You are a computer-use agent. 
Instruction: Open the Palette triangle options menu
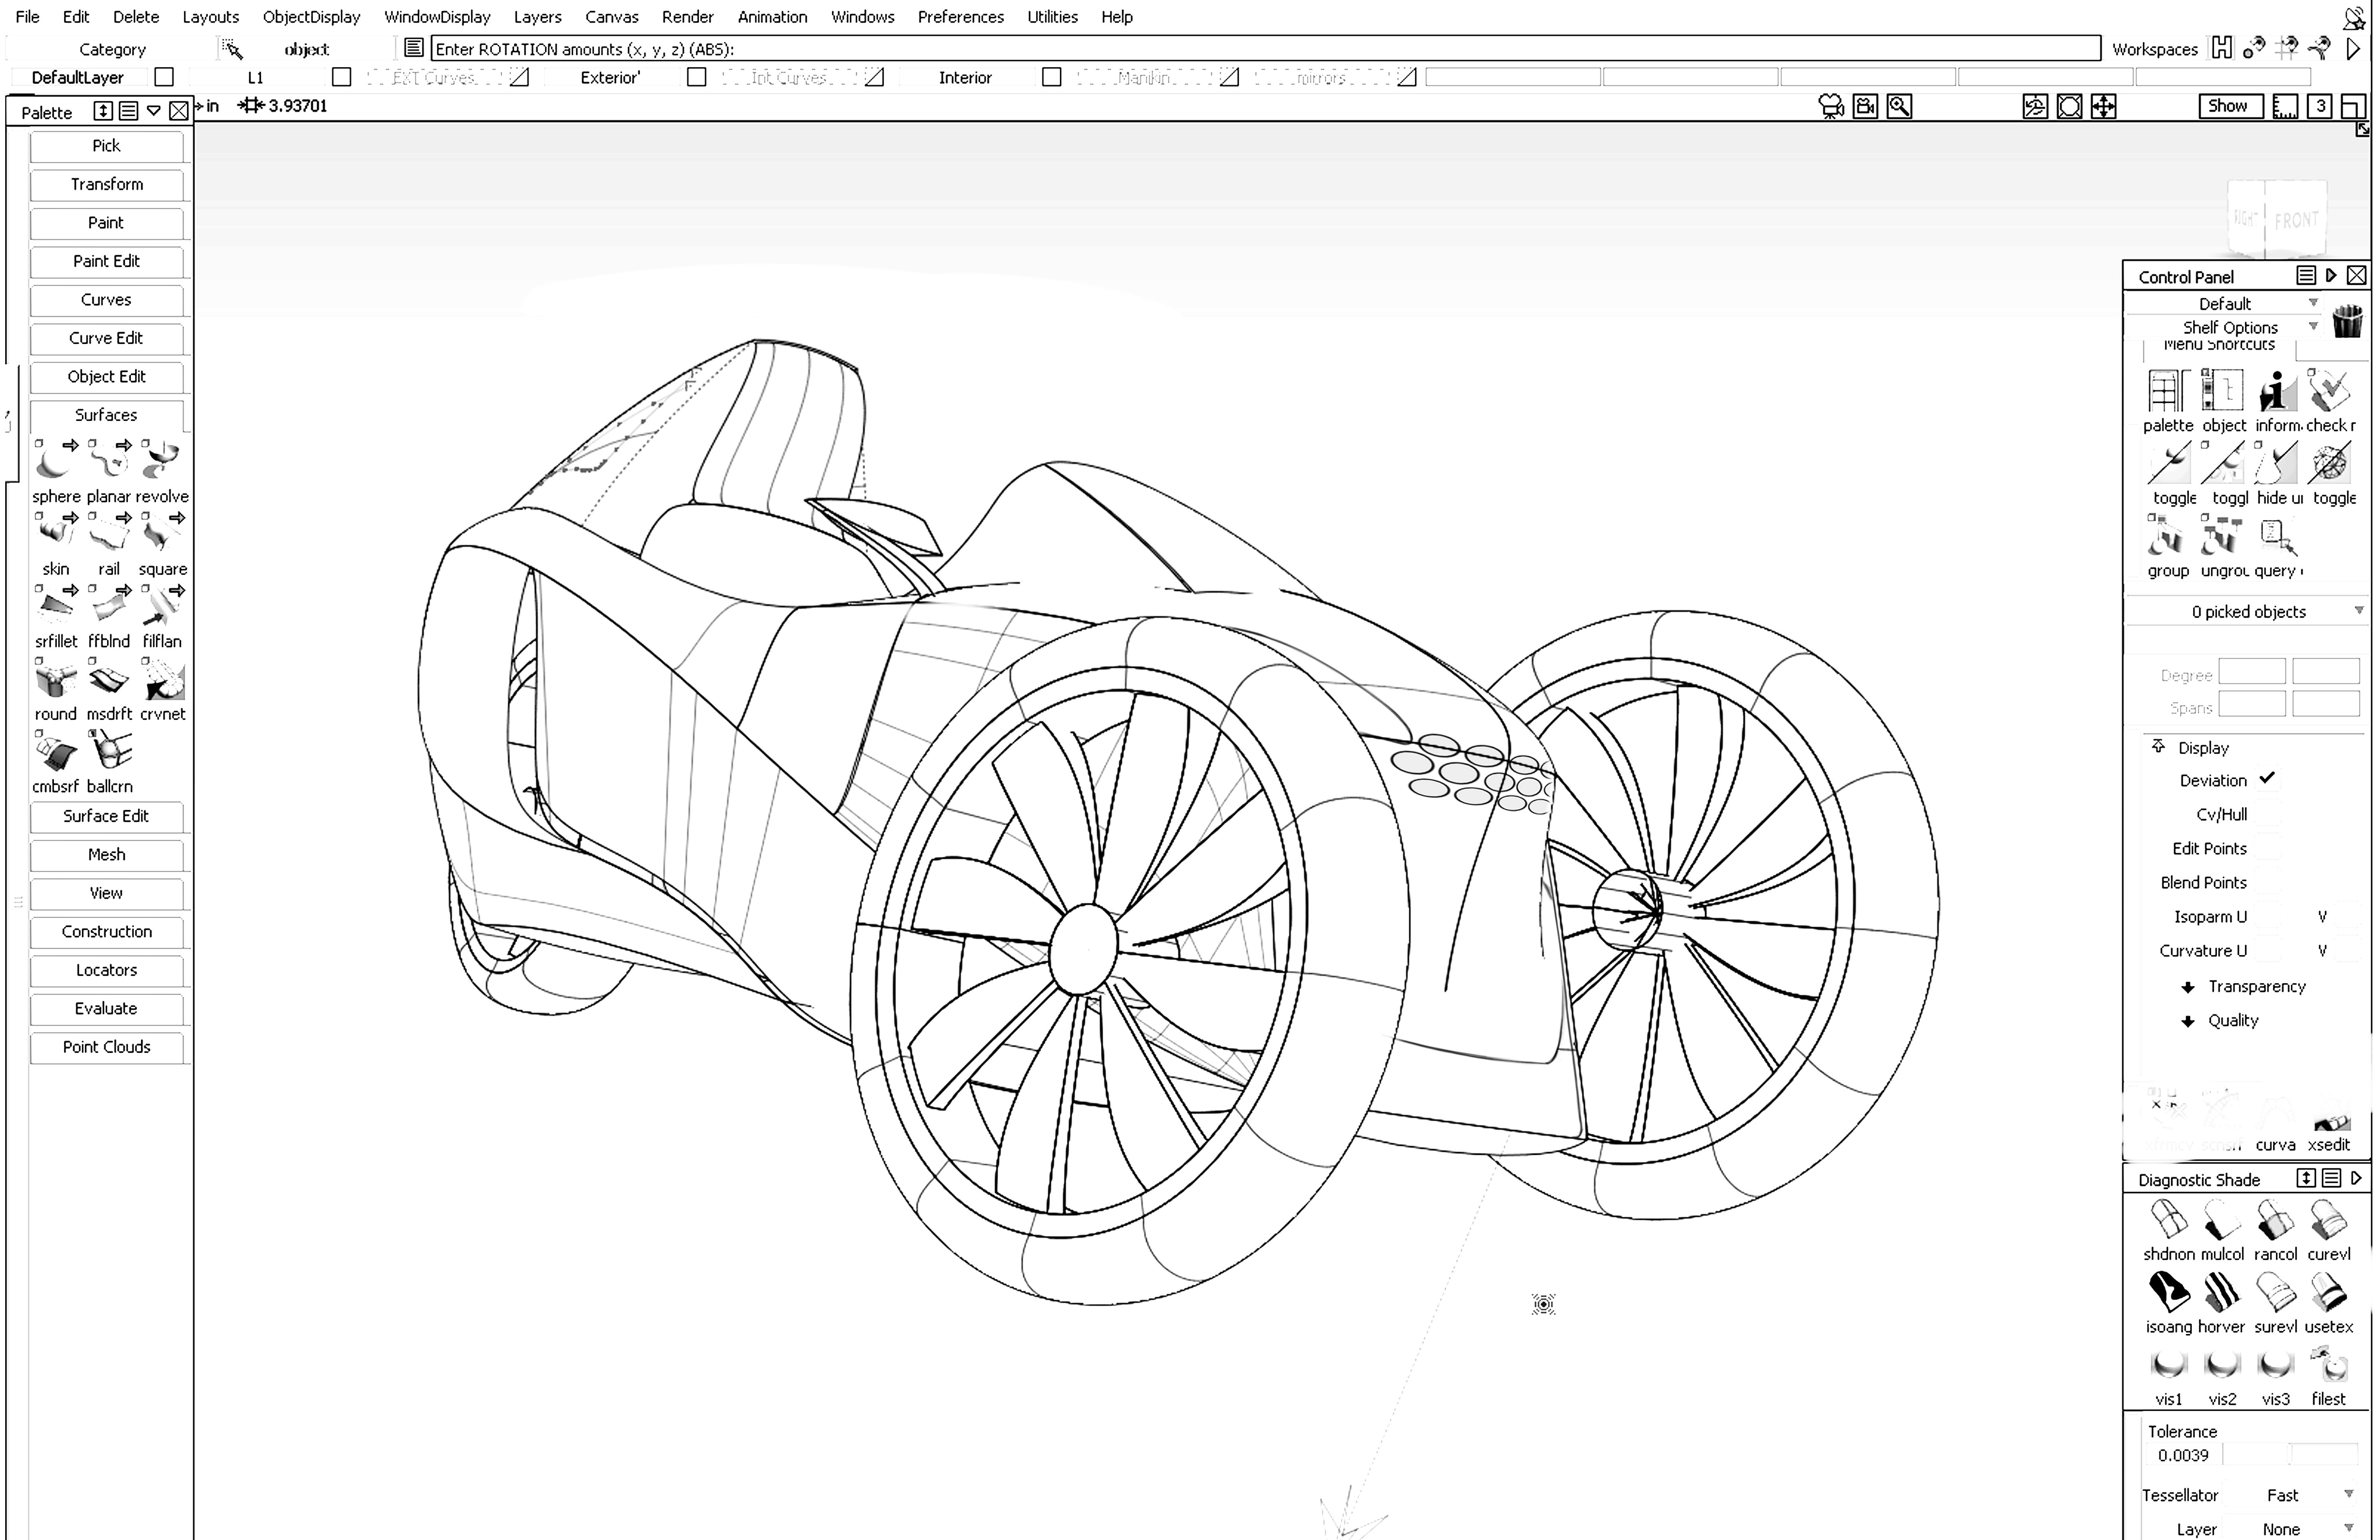tap(153, 111)
